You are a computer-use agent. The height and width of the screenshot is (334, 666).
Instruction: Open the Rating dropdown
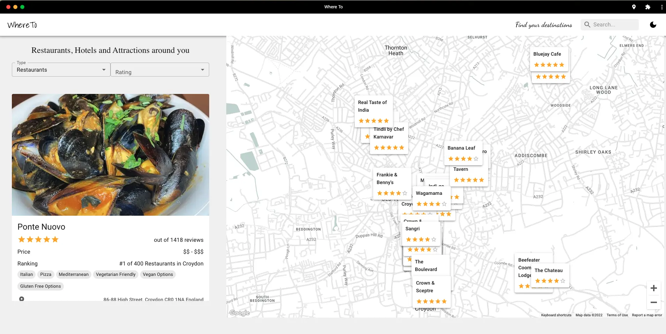tap(160, 70)
